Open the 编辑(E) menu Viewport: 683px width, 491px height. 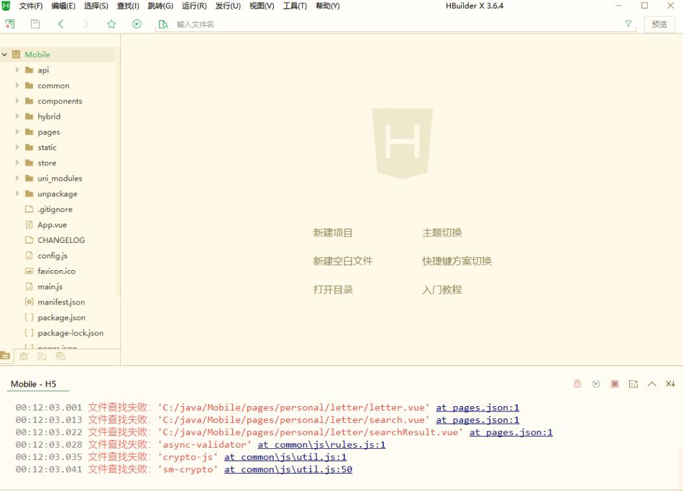[63, 6]
